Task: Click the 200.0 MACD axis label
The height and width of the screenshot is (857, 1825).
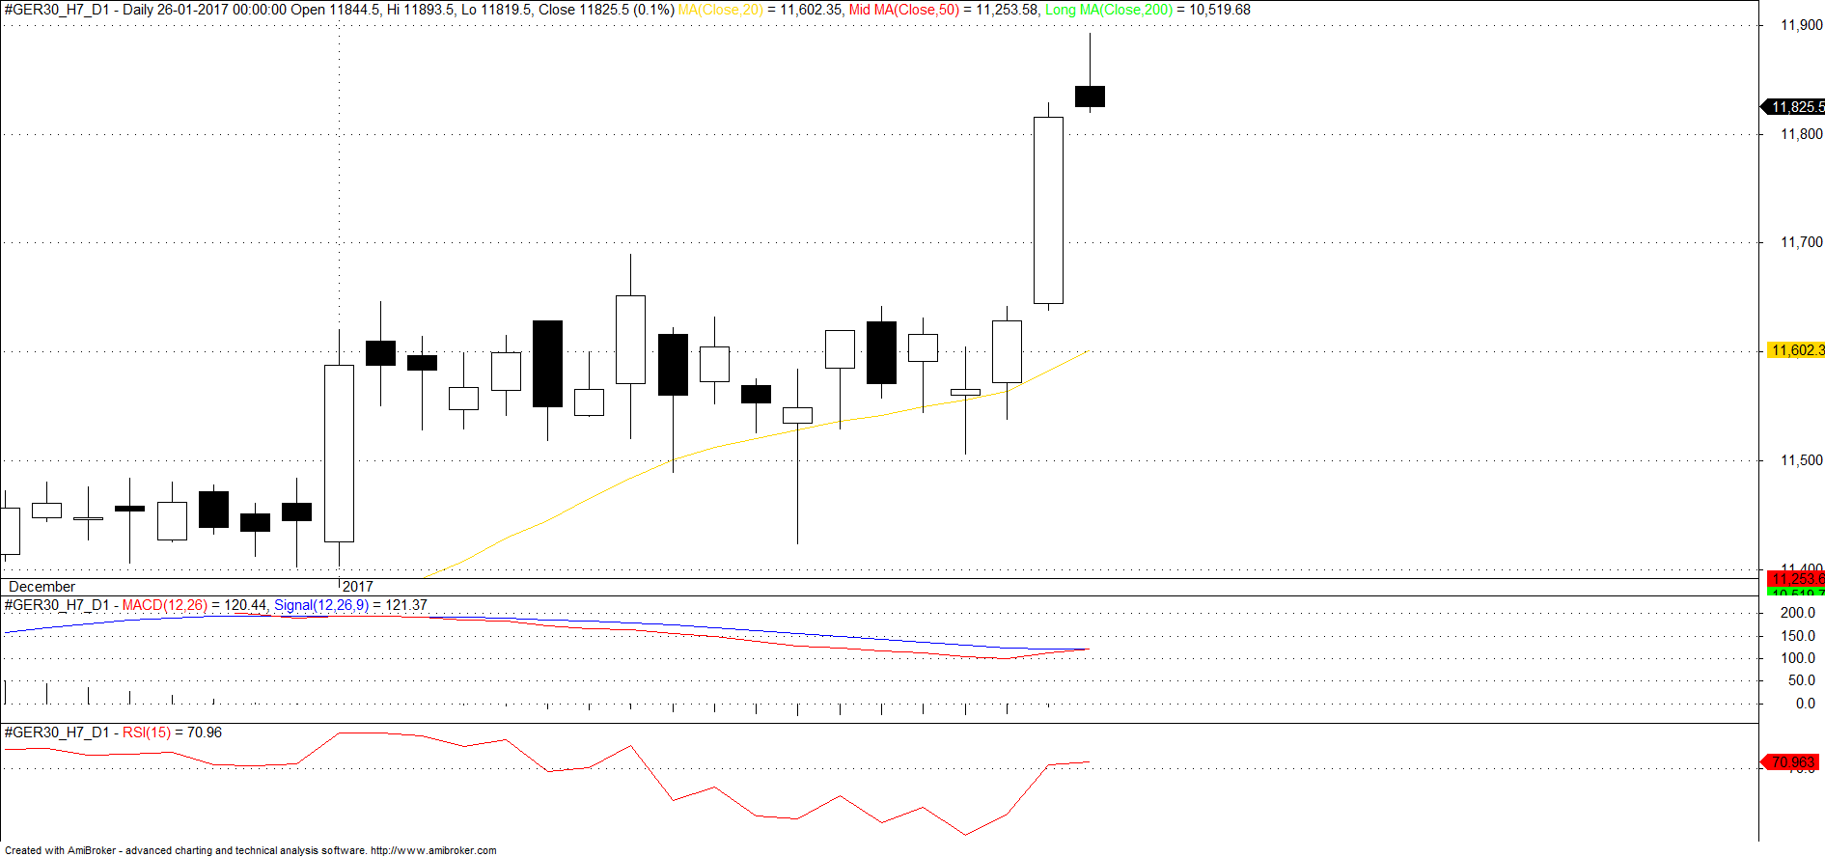Action: coord(1798,613)
